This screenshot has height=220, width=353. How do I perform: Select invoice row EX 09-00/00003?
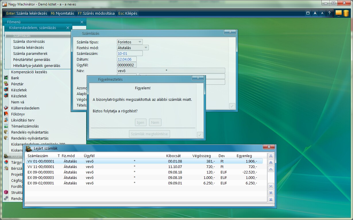(41, 177)
